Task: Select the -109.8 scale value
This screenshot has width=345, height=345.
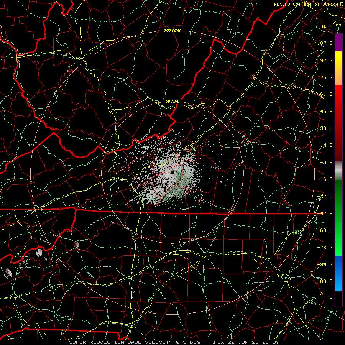Action: [323, 281]
